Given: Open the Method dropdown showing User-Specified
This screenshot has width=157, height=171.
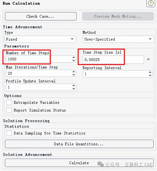Looking at the screenshot, I should click(118, 39).
